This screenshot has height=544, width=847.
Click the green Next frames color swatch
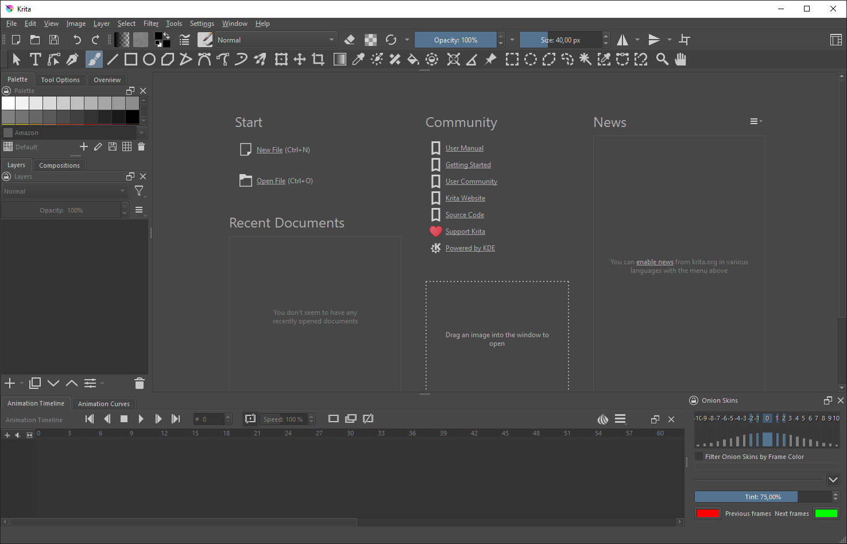(826, 514)
